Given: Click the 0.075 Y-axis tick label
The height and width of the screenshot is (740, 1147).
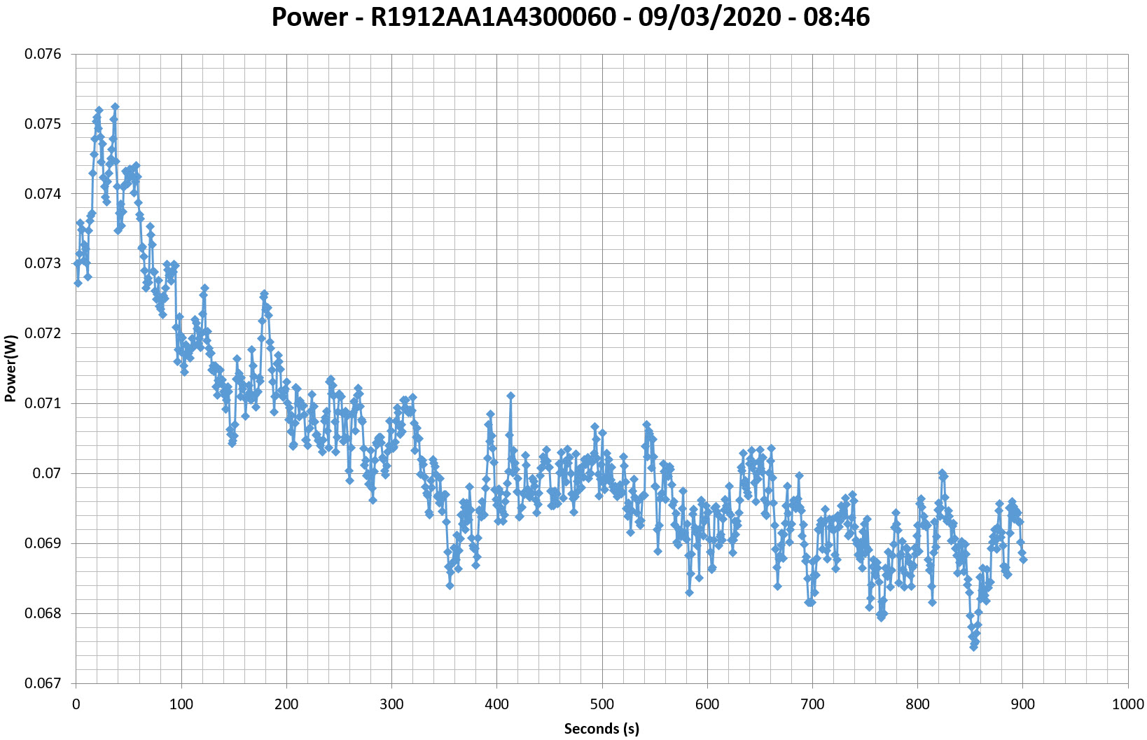Looking at the screenshot, I should pyautogui.click(x=43, y=124).
